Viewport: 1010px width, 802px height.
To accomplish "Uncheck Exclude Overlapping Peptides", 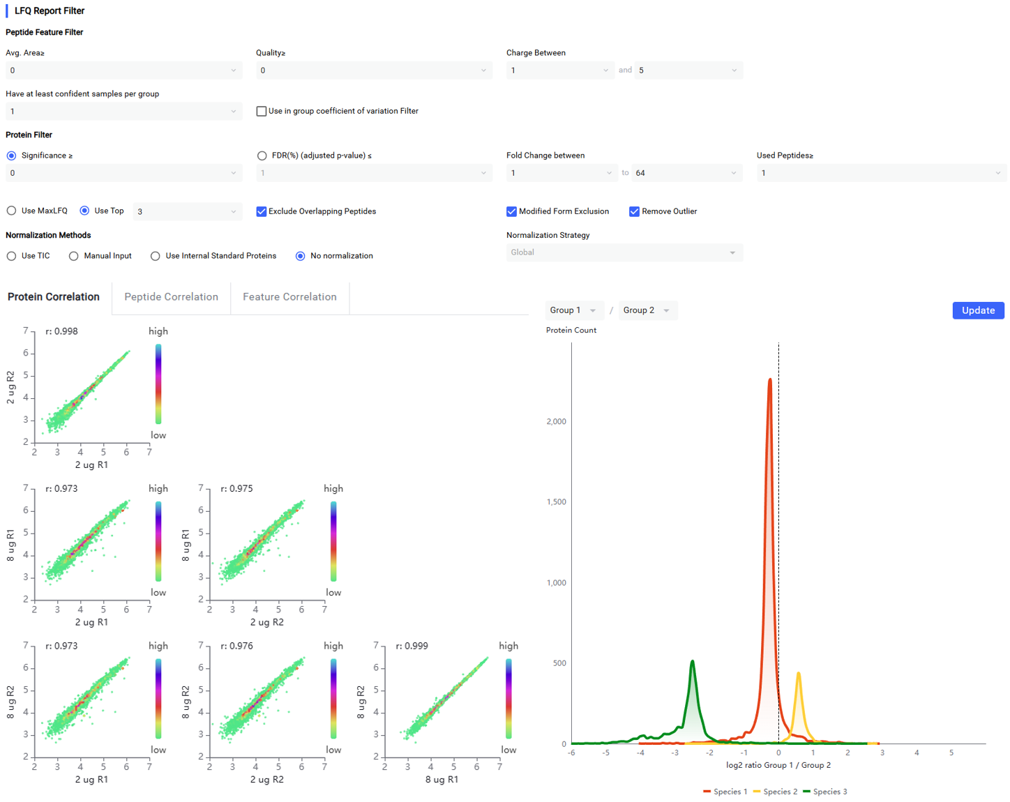I will pos(262,211).
